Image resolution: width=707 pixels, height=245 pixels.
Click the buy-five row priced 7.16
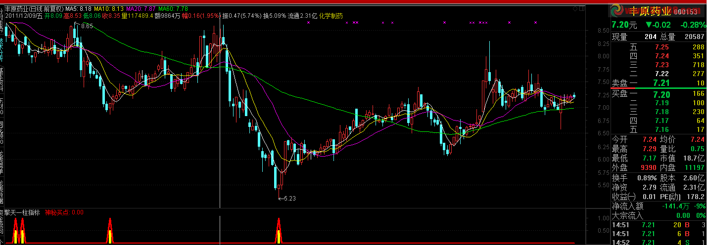click(x=659, y=129)
